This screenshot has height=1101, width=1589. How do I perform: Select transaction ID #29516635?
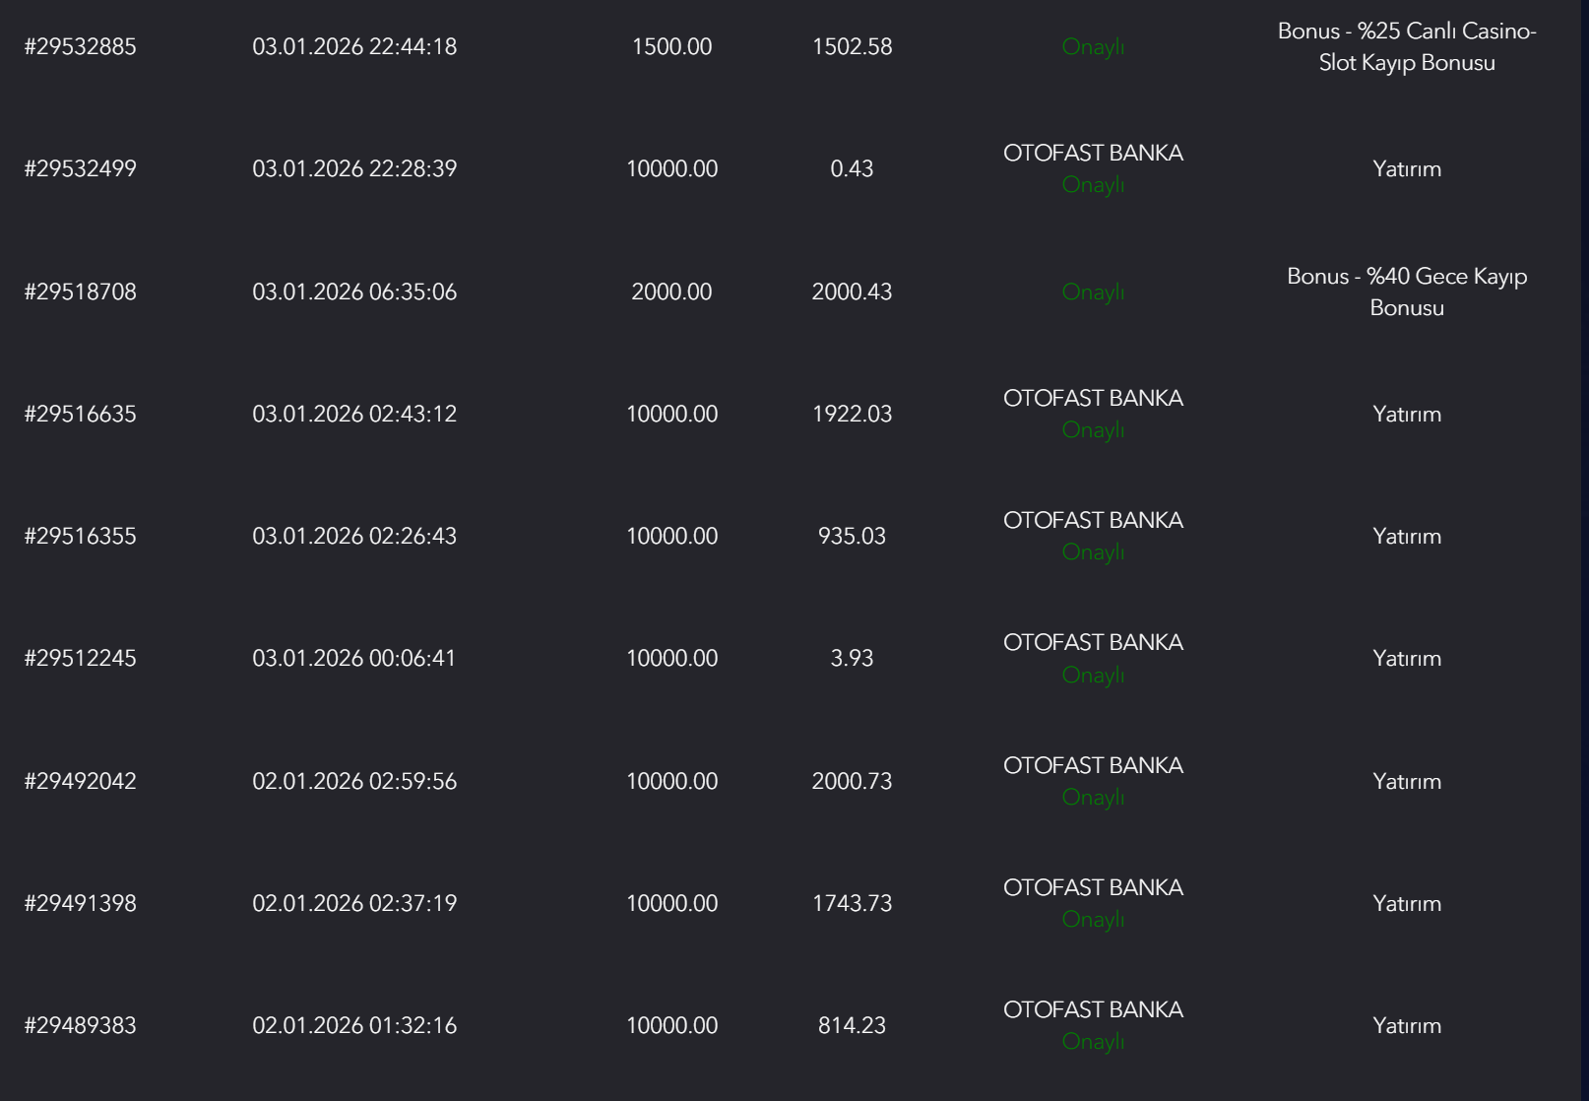click(x=80, y=414)
